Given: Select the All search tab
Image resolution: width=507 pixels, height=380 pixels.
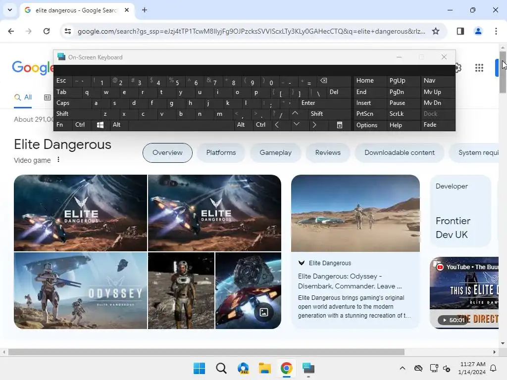Looking at the screenshot, I should click(x=23, y=97).
